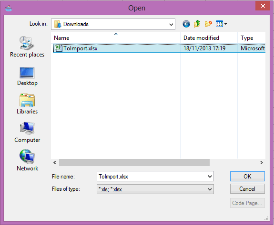The height and width of the screenshot is (225, 274).
Task: Click the app icon in title bar
Action: click(9, 9)
